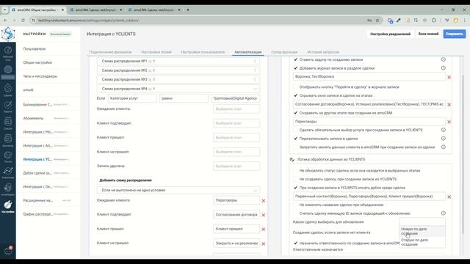
Task: Switch to Настройки пользователя tab
Action: click(x=203, y=52)
